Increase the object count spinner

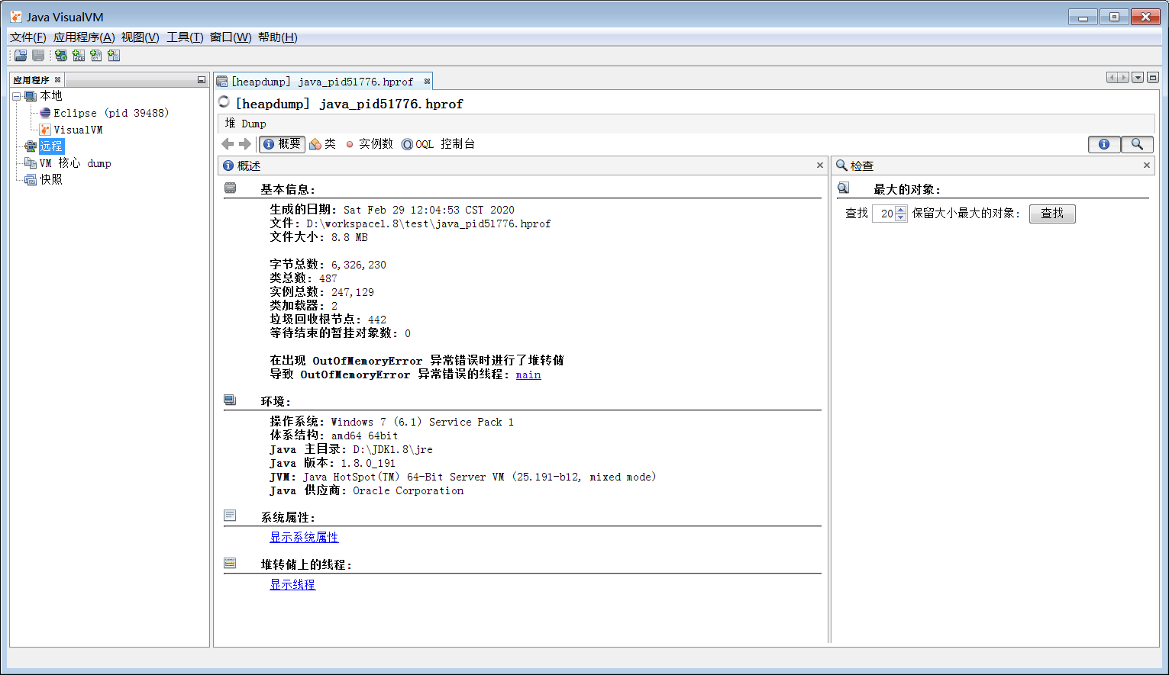pyautogui.click(x=901, y=210)
